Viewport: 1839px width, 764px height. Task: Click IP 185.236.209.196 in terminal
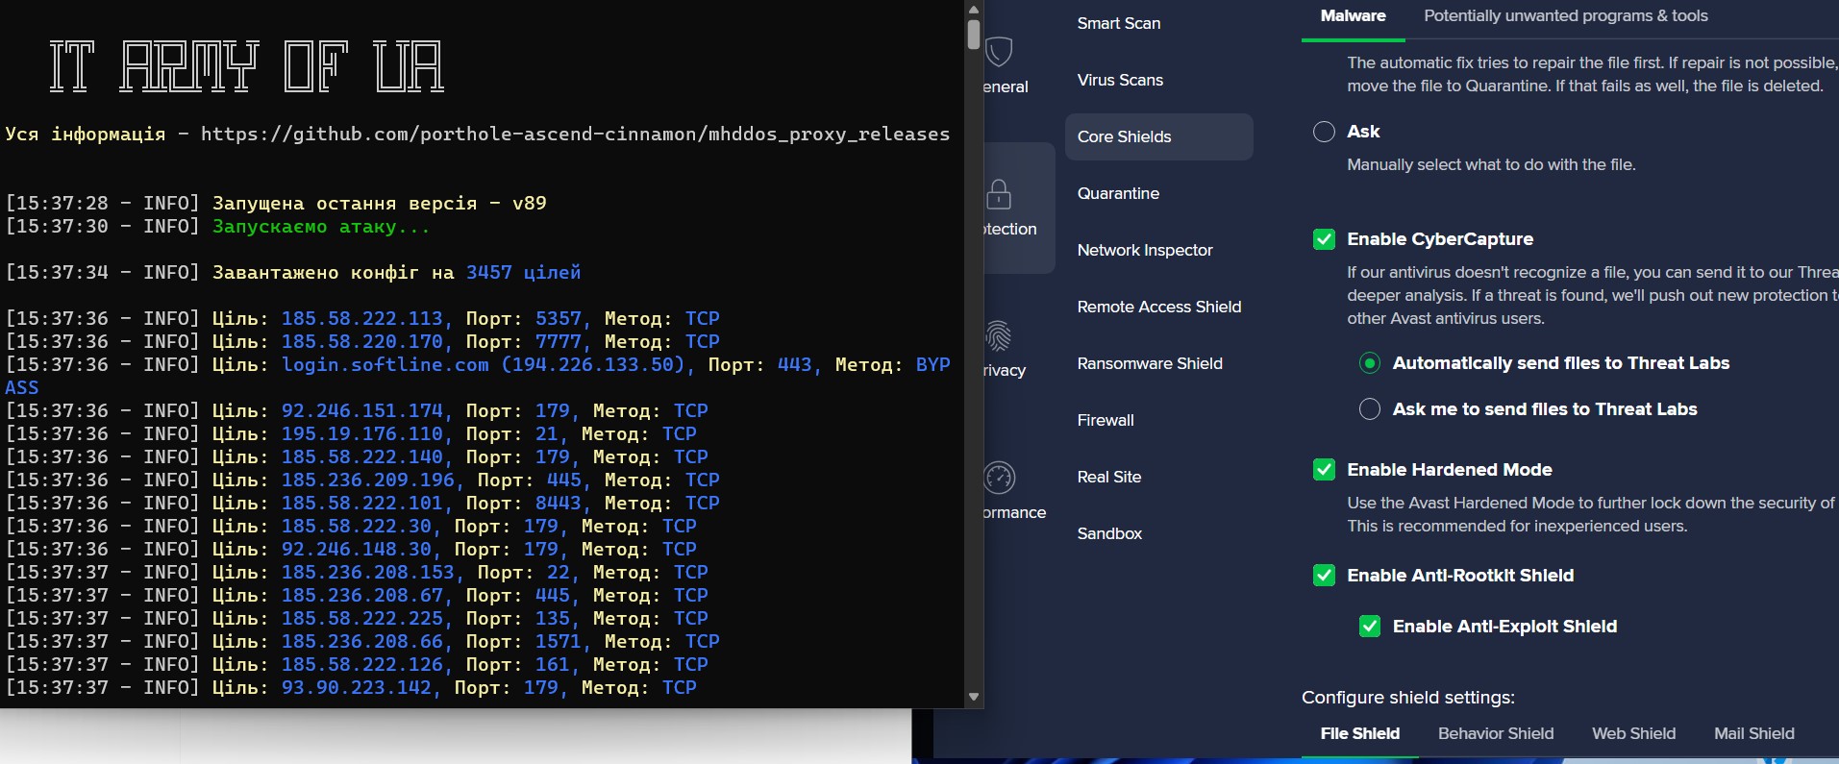368,480
